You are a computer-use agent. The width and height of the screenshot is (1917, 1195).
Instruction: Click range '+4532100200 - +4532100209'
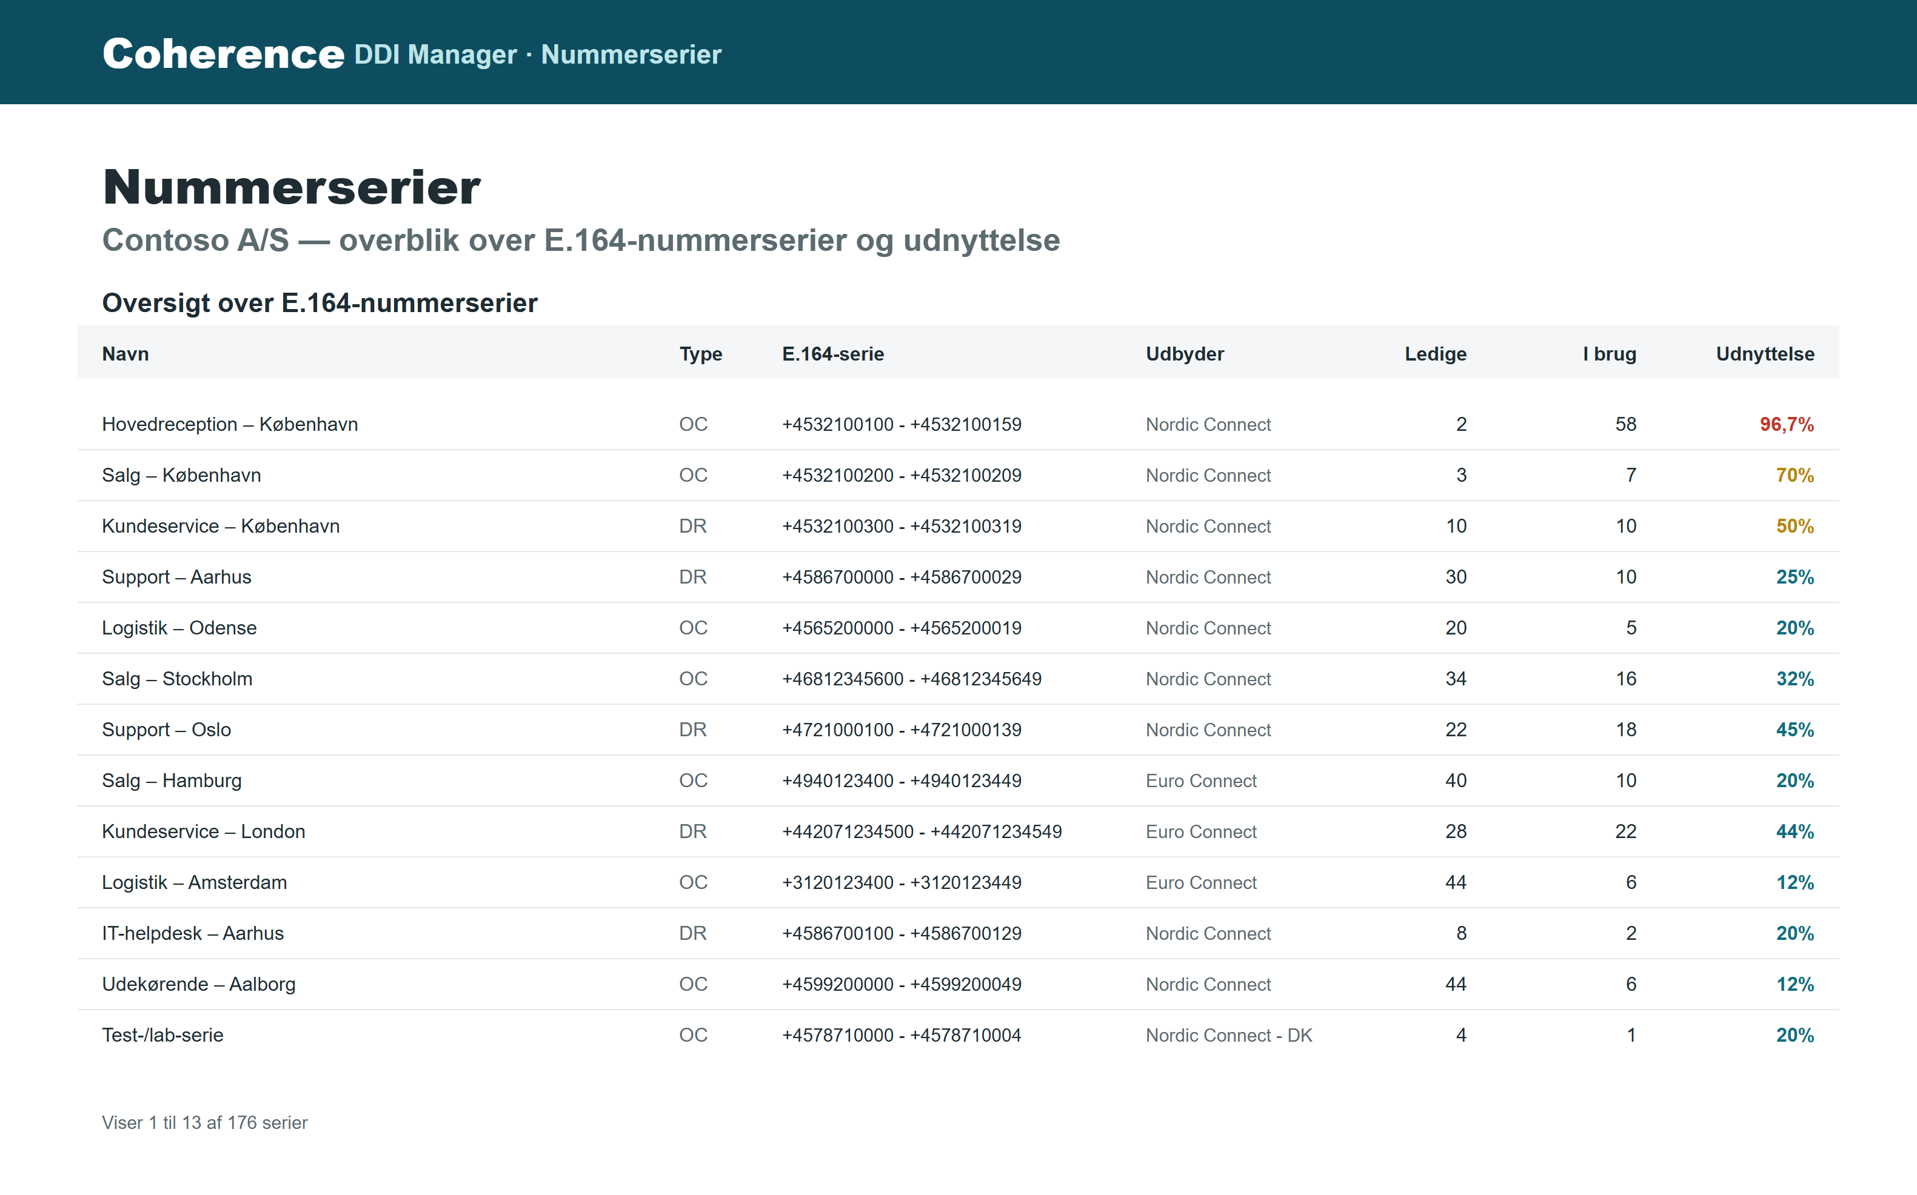901,475
